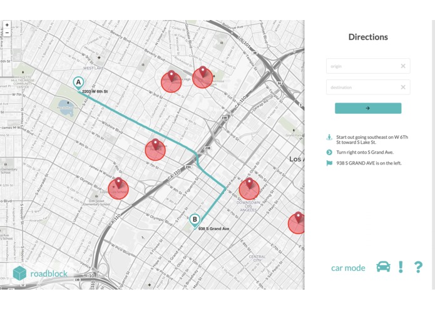Zoom in the map with the plus button
Image resolution: width=435 pixels, height=309 pixels.
click(x=7, y=24)
